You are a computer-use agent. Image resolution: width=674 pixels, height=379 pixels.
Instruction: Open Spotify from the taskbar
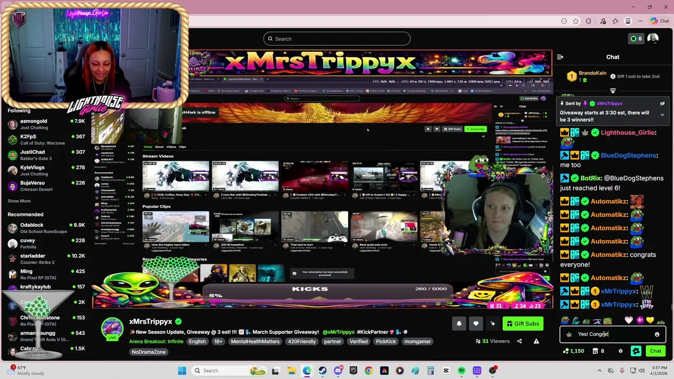pos(461,371)
